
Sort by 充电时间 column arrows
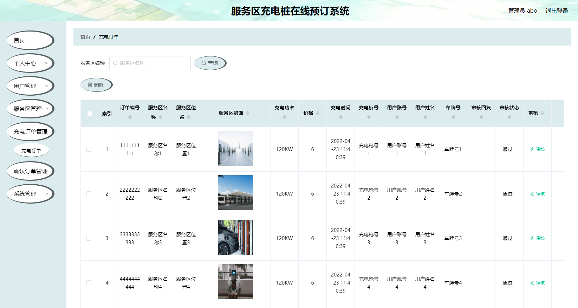[341, 117]
